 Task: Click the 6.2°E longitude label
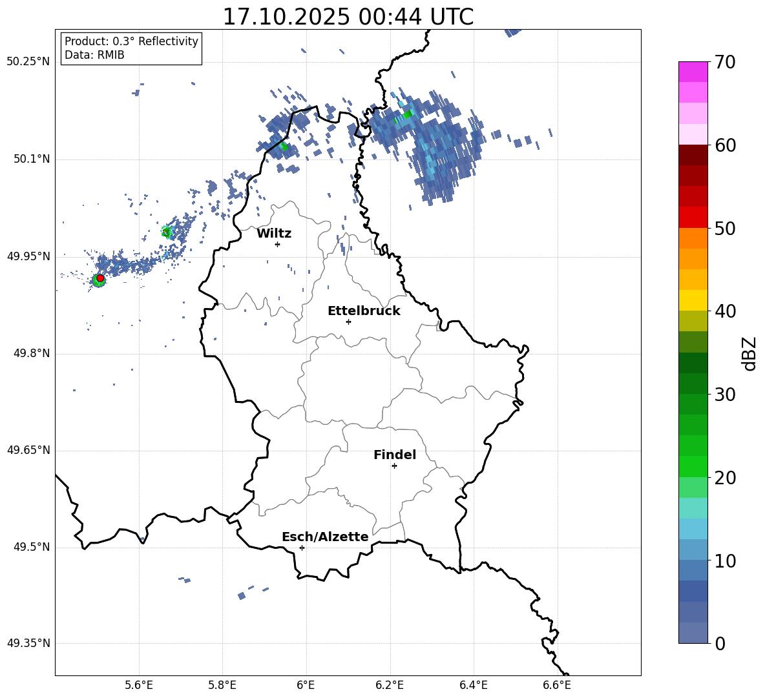[x=390, y=686]
